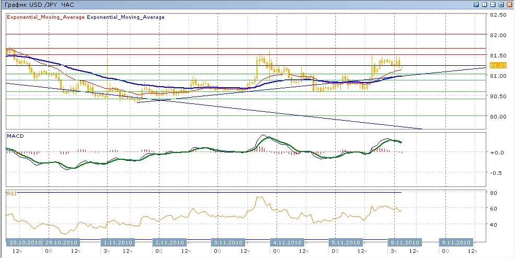Select the 5.11.2010 date marker
The width and height of the screenshot is (515, 258).
346,243
